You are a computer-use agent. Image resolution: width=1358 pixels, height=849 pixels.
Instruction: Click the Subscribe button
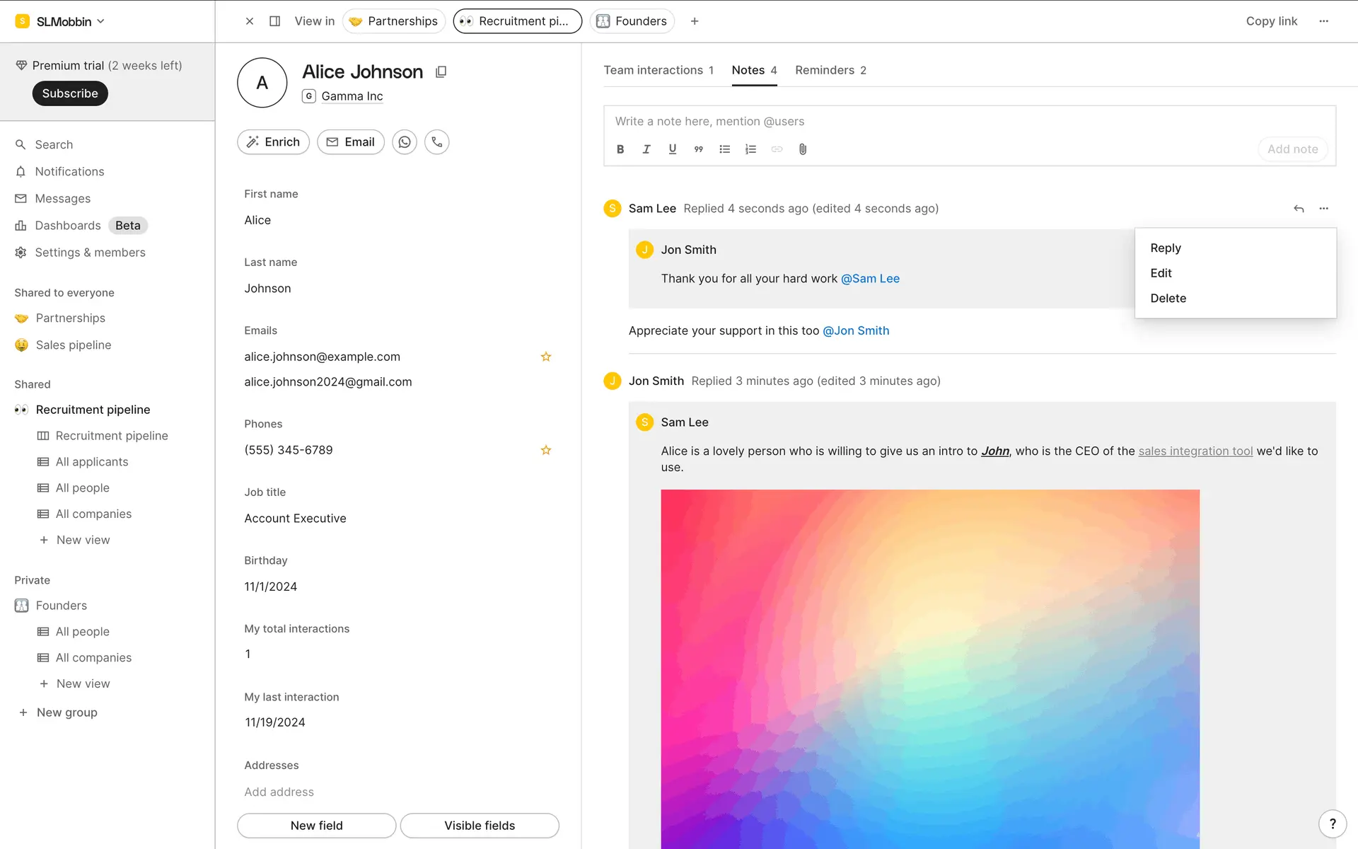[x=70, y=93]
